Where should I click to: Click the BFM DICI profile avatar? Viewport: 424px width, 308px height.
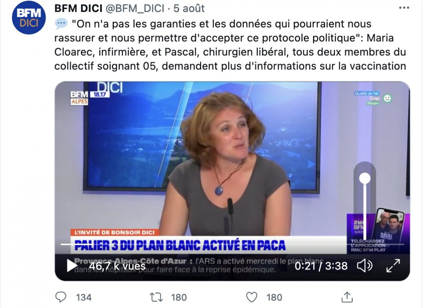pos(29,18)
